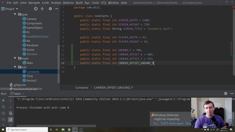The image size is (235, 132).
Task: Click the Project tree vertical scrollbar
Action: (x=59, y=64)
